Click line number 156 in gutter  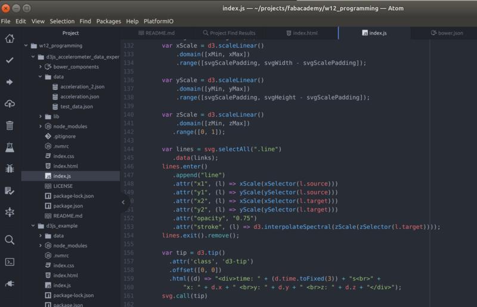pos(129,253)
